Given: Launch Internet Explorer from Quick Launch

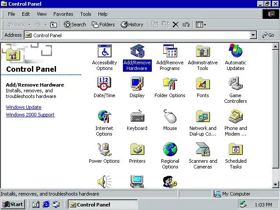Looking at the screenshot, I should [x=46, y=204].
